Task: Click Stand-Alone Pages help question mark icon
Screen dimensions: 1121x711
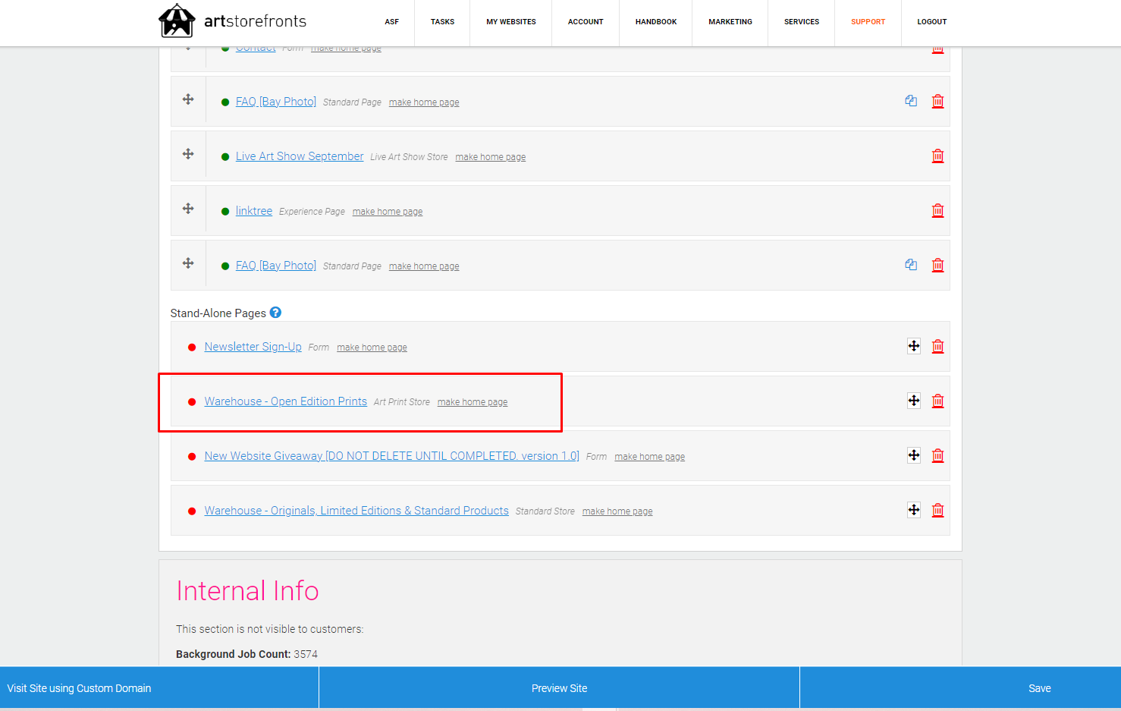Action: point(275,313)
